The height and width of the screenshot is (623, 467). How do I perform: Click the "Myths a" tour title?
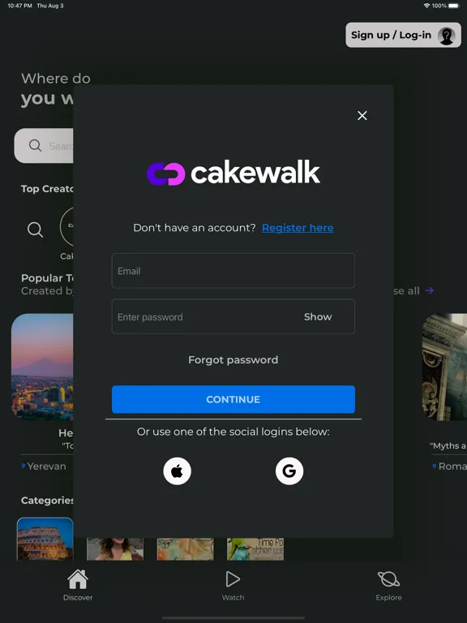pyautogui.click(x=448, y=446)
